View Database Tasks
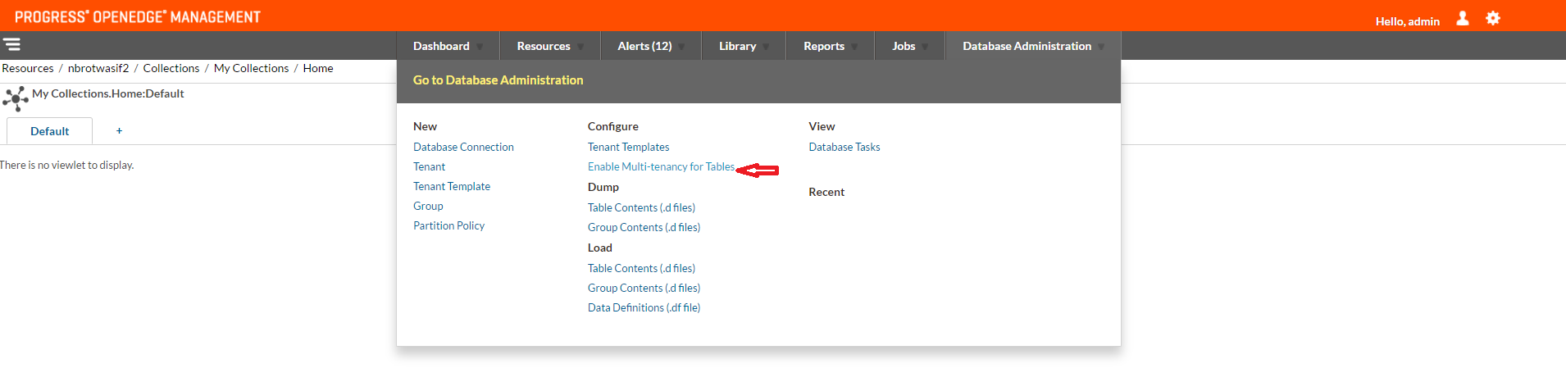The image size is (1566, 391). tap(844, 147)
